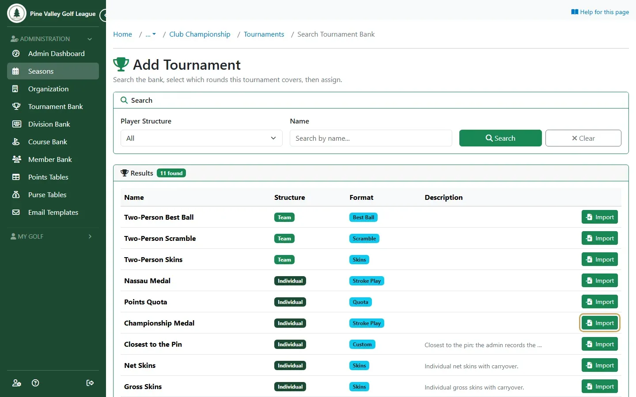Click the Description column header
This screenshot has width=636, height=397.
[x=443, y=197]
